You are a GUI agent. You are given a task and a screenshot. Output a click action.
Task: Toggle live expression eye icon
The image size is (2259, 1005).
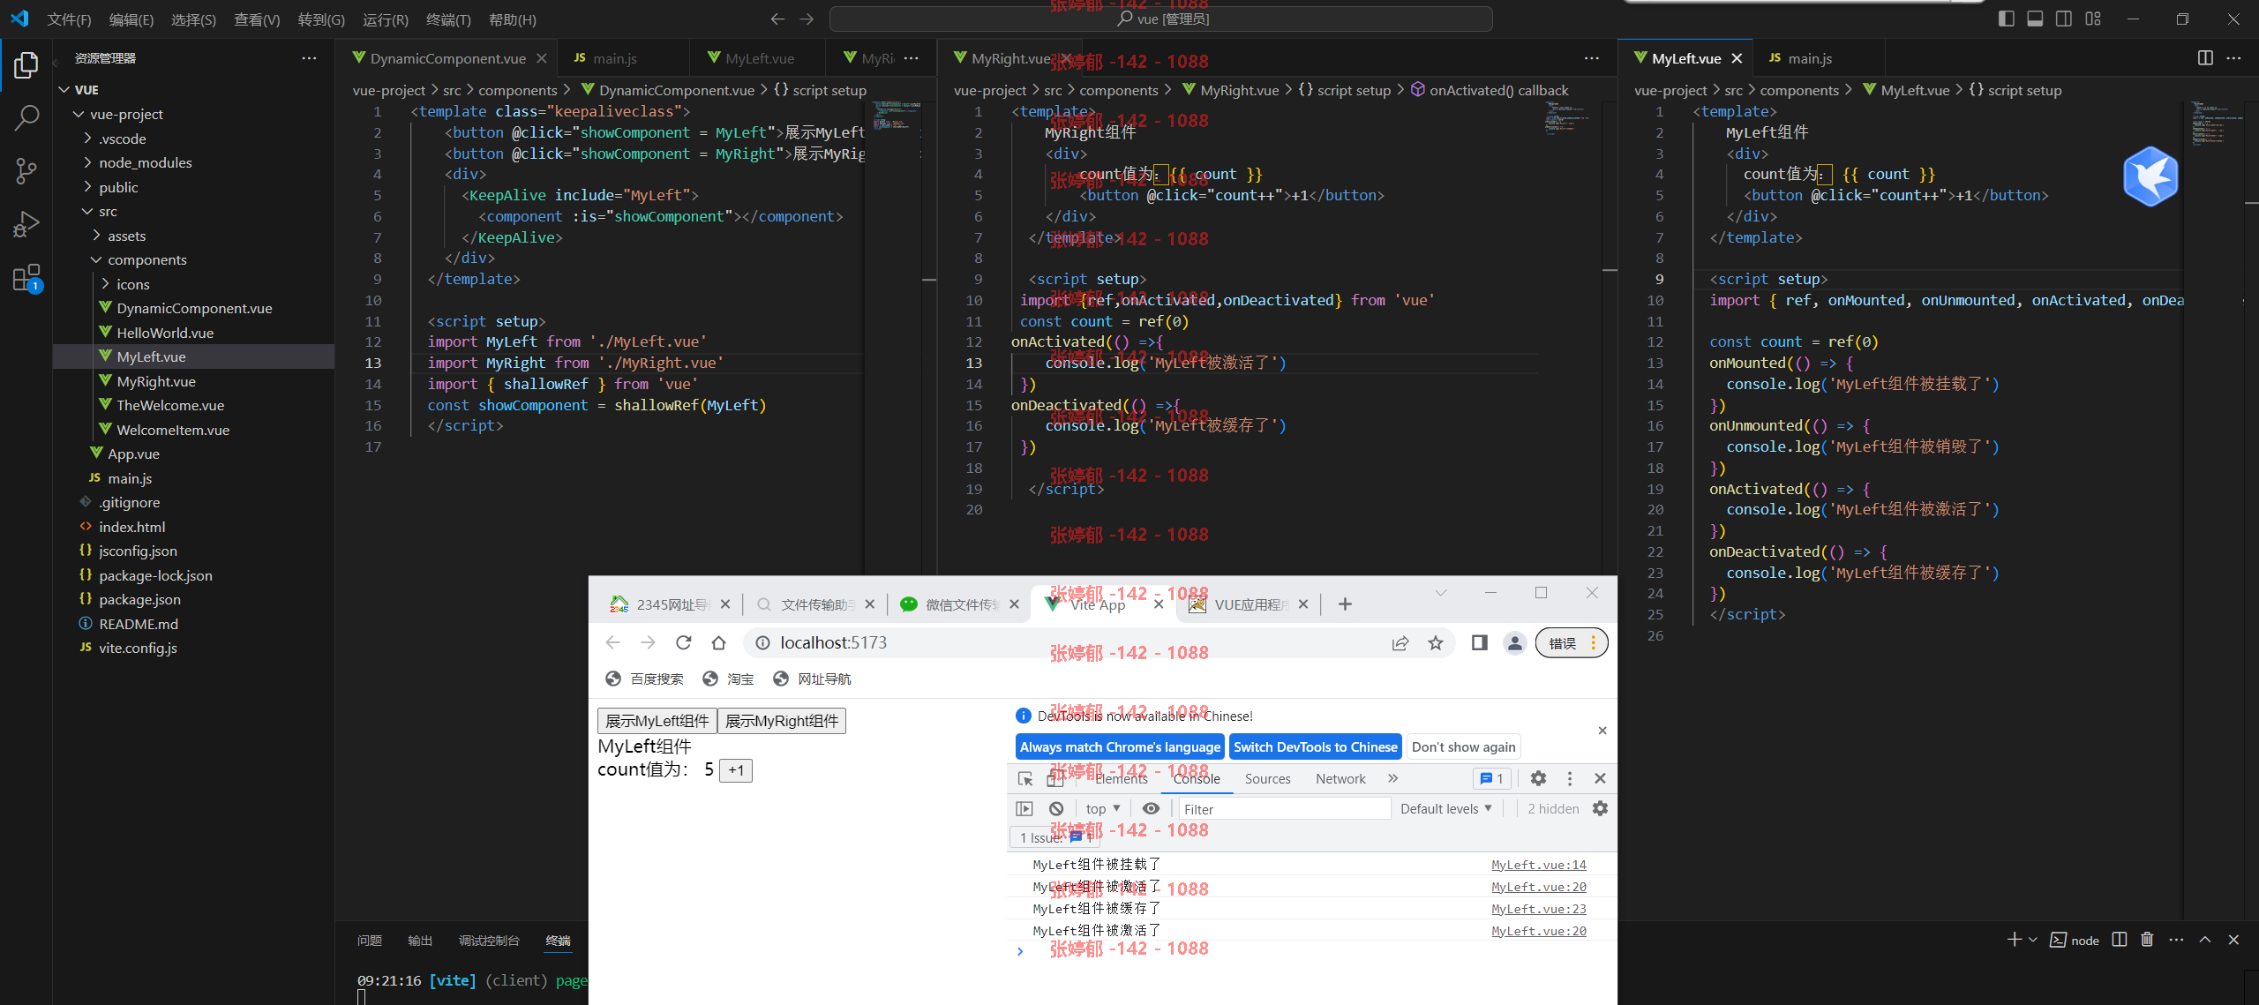[x=1151, y=808]
